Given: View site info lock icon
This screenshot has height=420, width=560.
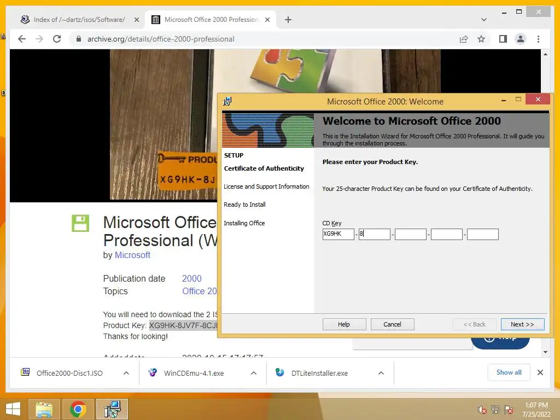Looking at the screenshot, I should tap(79, 39).
